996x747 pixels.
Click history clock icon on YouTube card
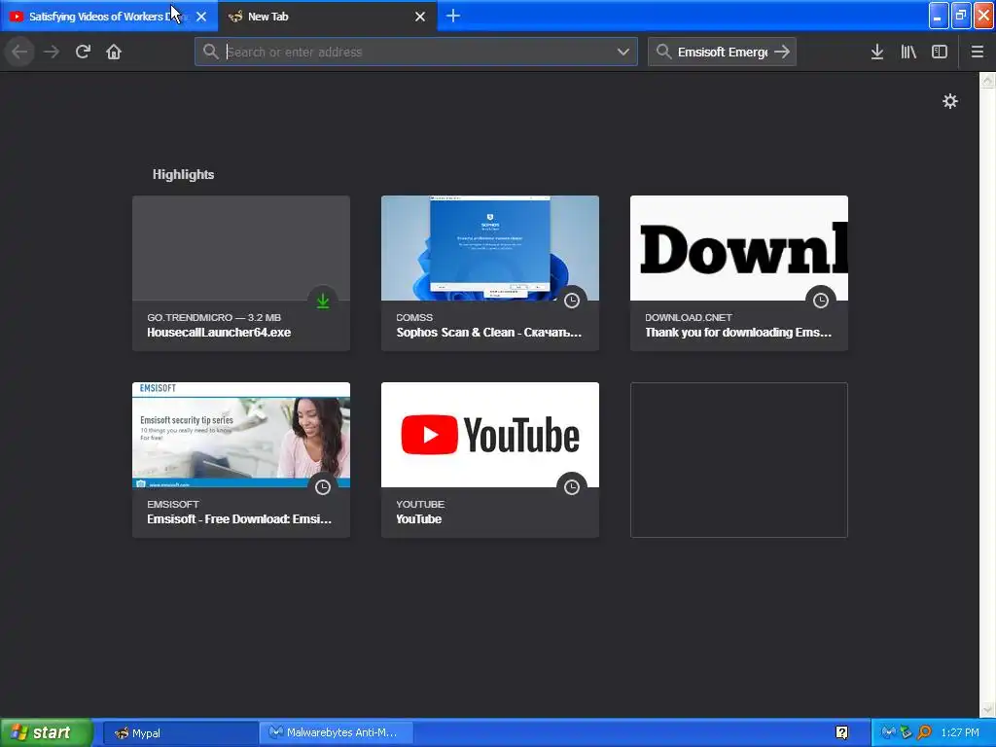click(572, 487)
